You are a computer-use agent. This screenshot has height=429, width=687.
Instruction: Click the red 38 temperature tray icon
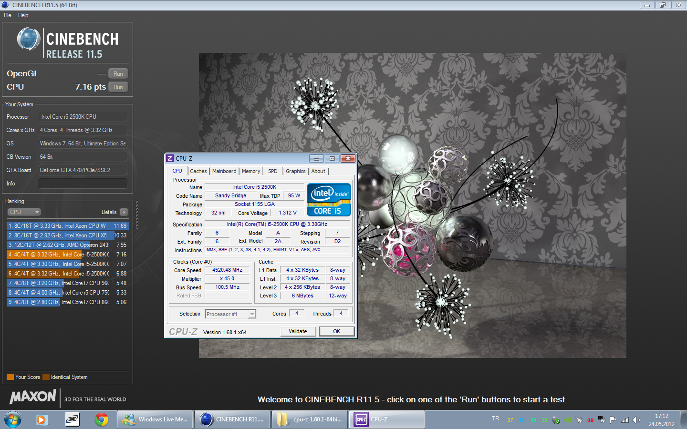[590, 420]
